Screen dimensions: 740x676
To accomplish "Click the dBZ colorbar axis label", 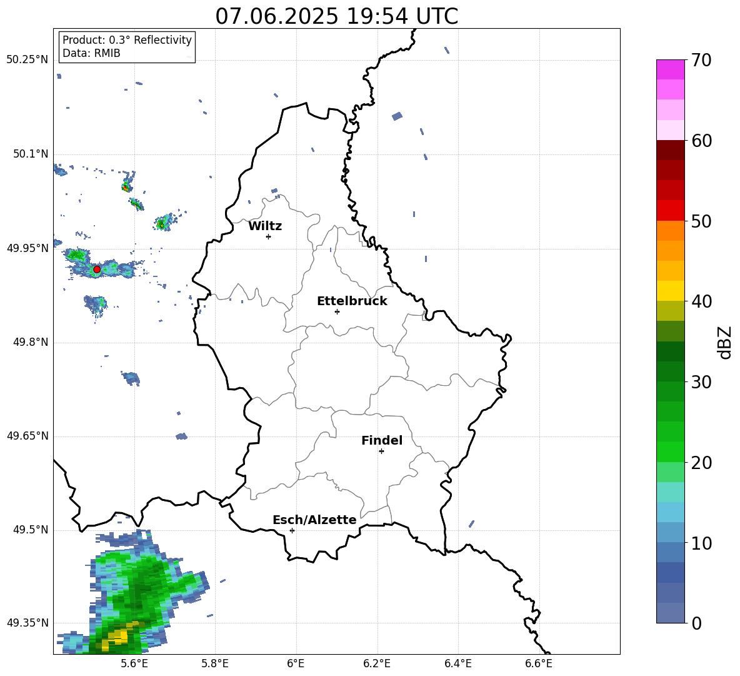I will 726,342.
